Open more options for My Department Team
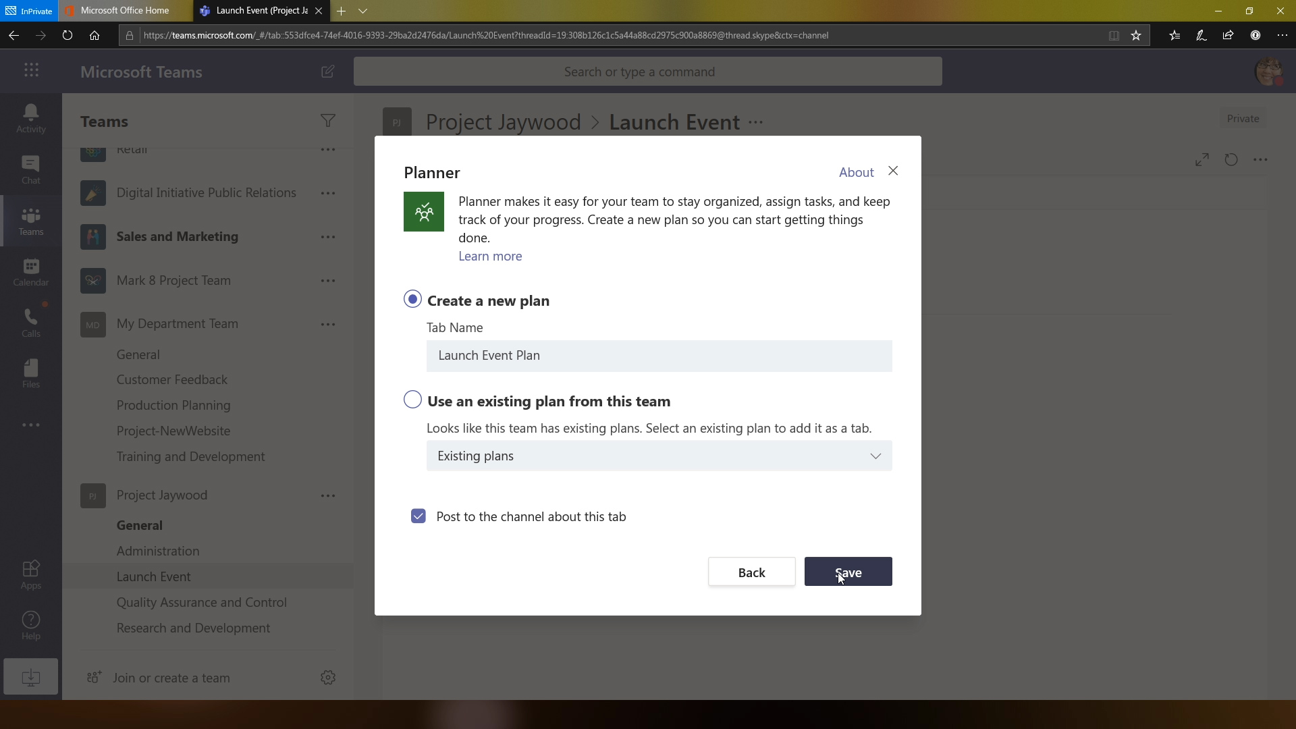Viewport: 1296px width, 729px height. click(x=328, y=325)
